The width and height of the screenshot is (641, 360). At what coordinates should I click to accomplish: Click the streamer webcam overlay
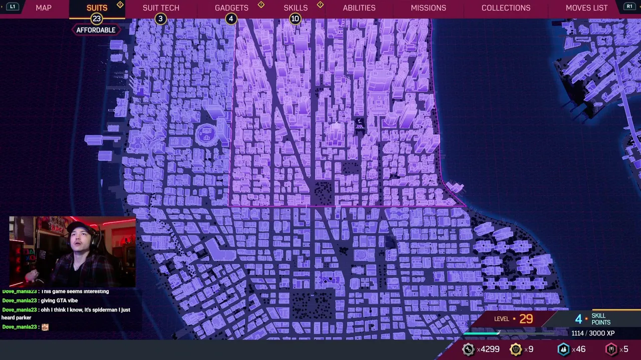tap(72, 252)
